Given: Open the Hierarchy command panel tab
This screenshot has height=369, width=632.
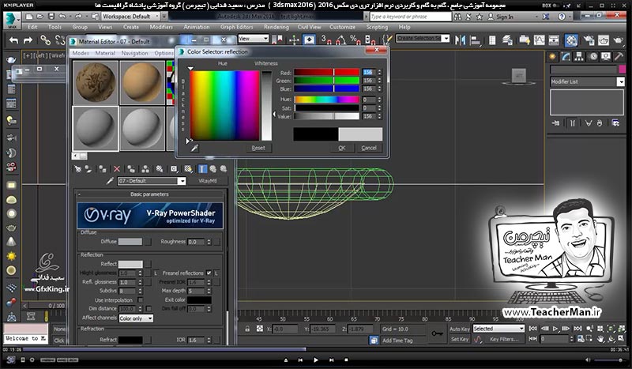Looking at the screenshot, I should pyautogui.click(x=579, y=56).
